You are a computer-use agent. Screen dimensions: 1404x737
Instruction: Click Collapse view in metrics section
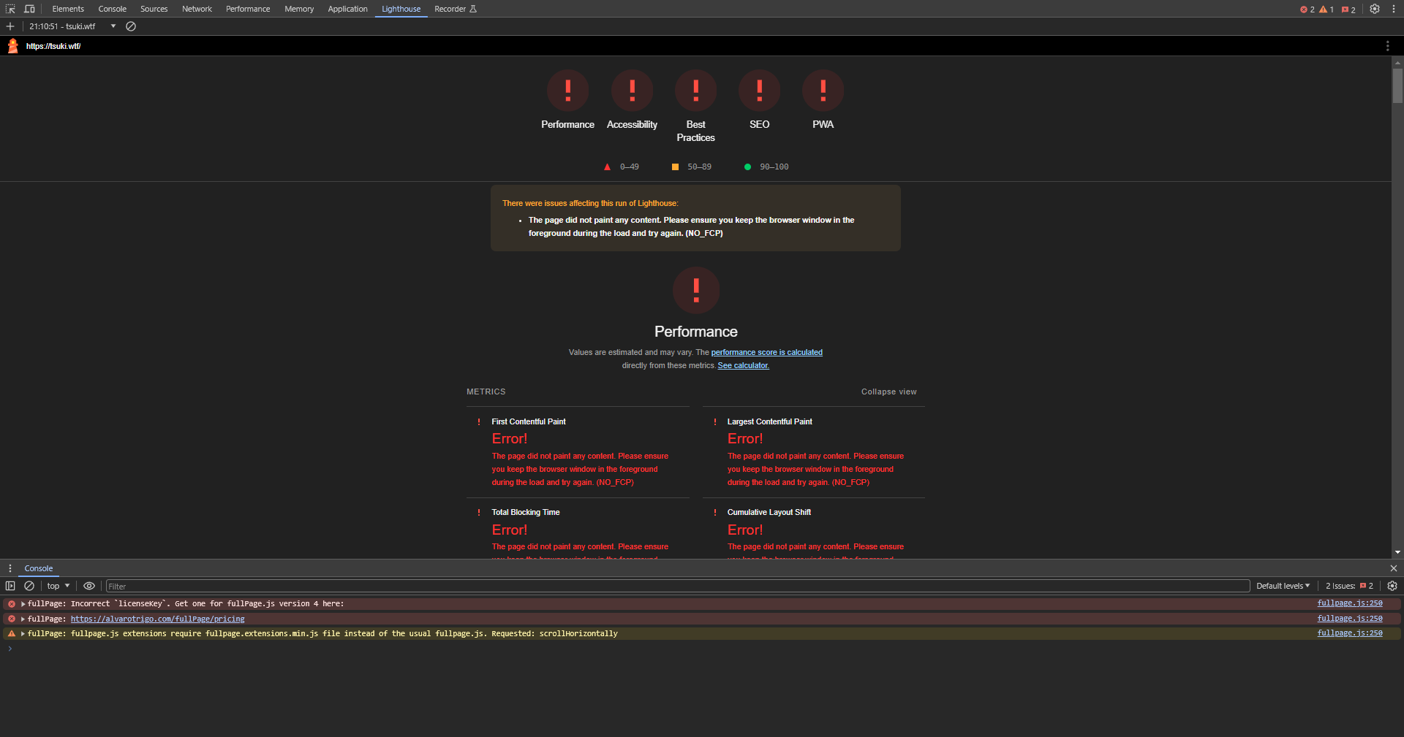point(888,392)
